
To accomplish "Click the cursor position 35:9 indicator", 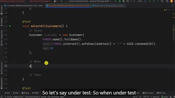I will tap(135, 97).
